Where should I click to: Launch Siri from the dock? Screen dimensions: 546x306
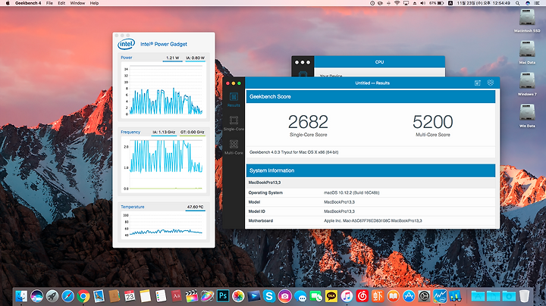coord(37,296)
